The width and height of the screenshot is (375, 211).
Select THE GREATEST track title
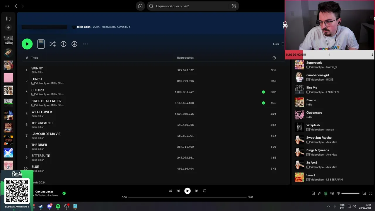[42, 123]
